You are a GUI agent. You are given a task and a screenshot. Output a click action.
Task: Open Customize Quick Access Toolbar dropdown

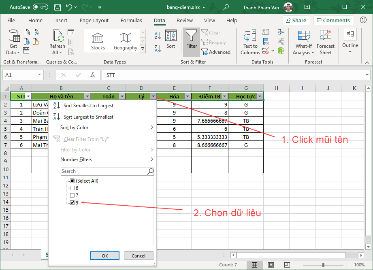coord(100,7)
